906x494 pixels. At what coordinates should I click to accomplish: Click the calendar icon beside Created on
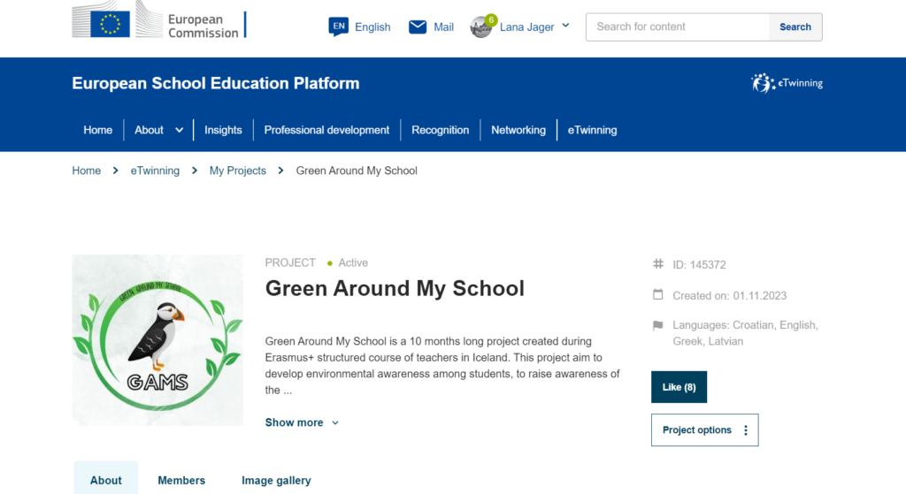click(x=658, y=295)
